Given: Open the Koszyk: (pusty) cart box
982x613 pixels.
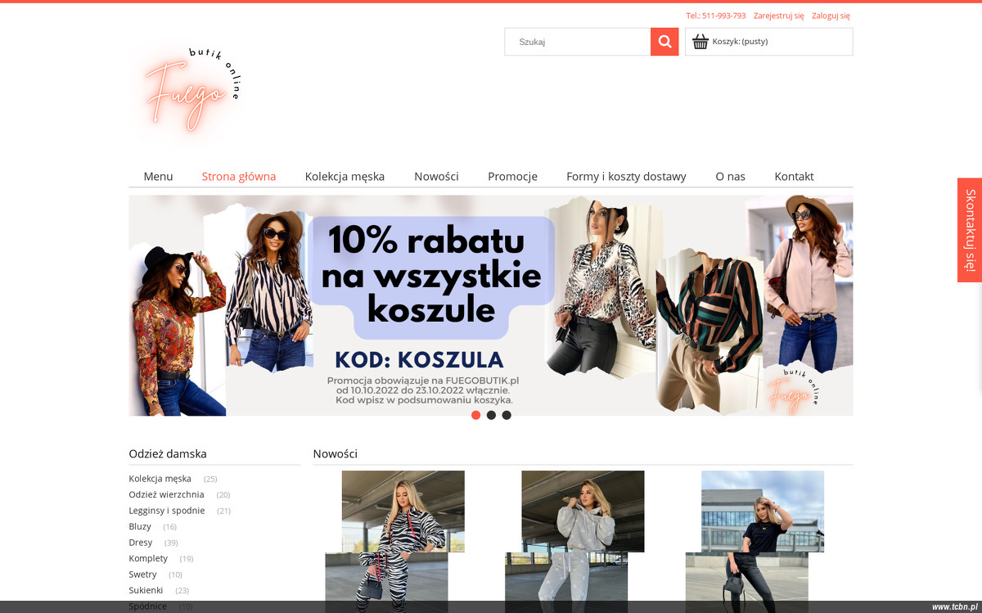Looking at the screenshot, I should point(769,42).
